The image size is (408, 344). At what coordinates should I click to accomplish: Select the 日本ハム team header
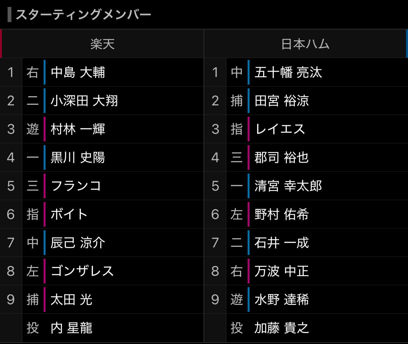pyautogui.click(x=306, y=44)
